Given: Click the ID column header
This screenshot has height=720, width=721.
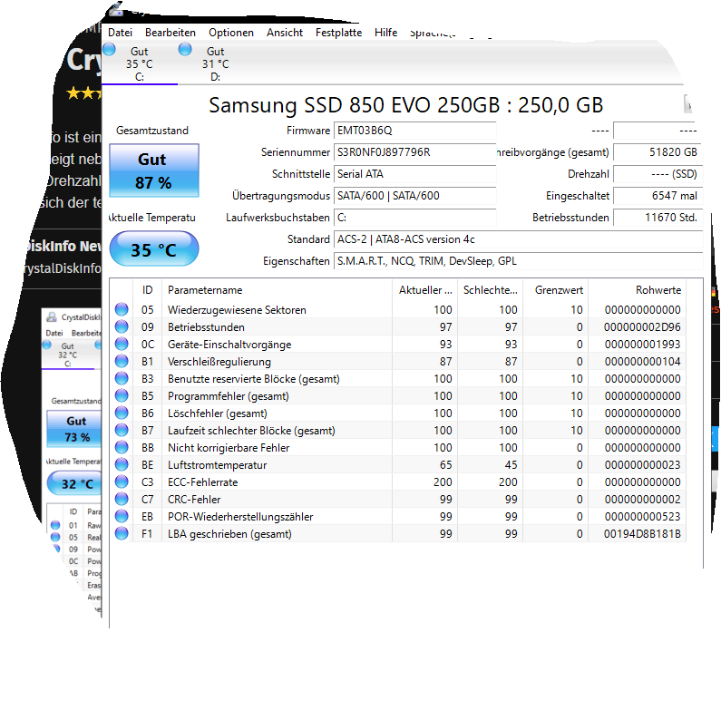Looking at the screenshot, I should 147,290.
